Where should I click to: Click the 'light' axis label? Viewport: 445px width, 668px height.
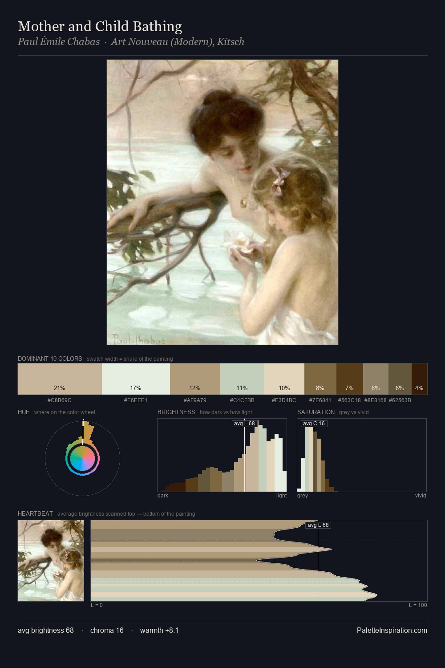(281, 496)
